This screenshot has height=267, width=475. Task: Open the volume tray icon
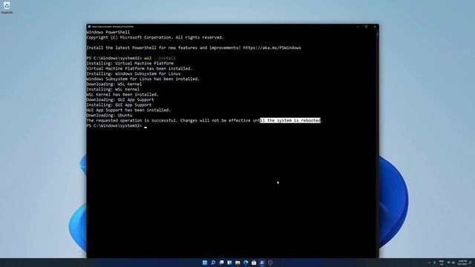(x=453, y=263)
